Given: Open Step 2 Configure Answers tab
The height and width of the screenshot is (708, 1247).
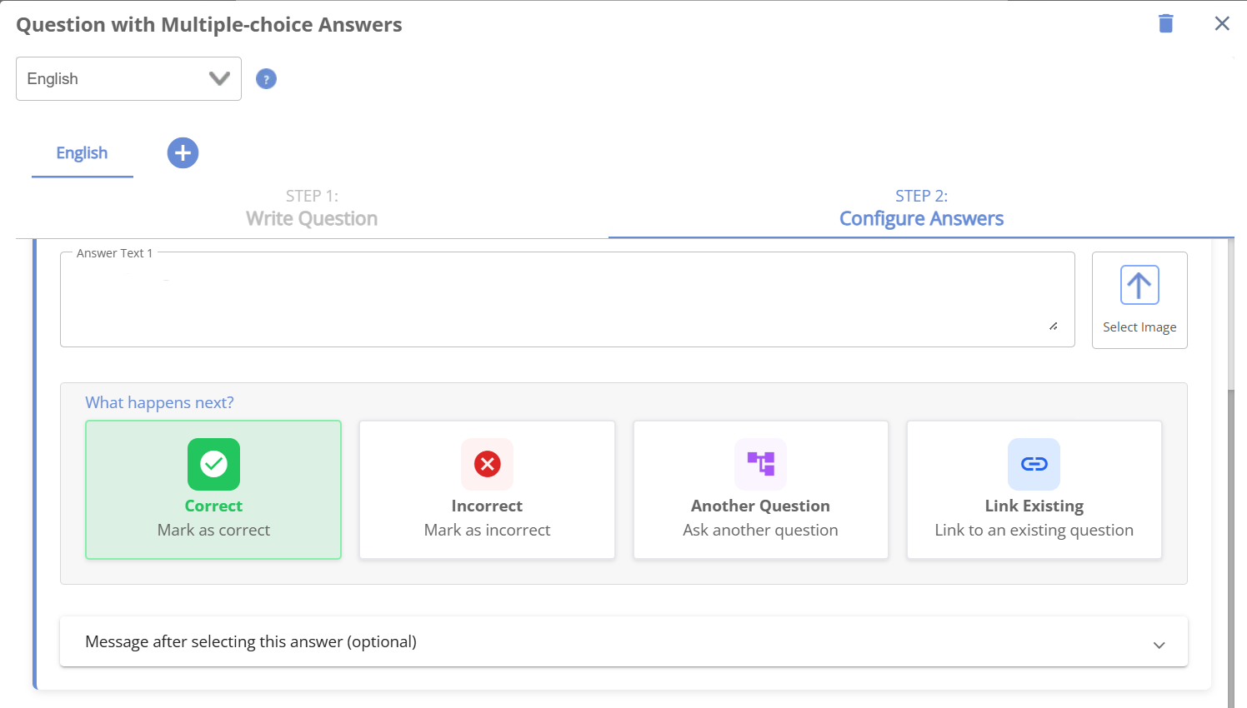Looking at the screenshot, I should [x=921, y=209].
